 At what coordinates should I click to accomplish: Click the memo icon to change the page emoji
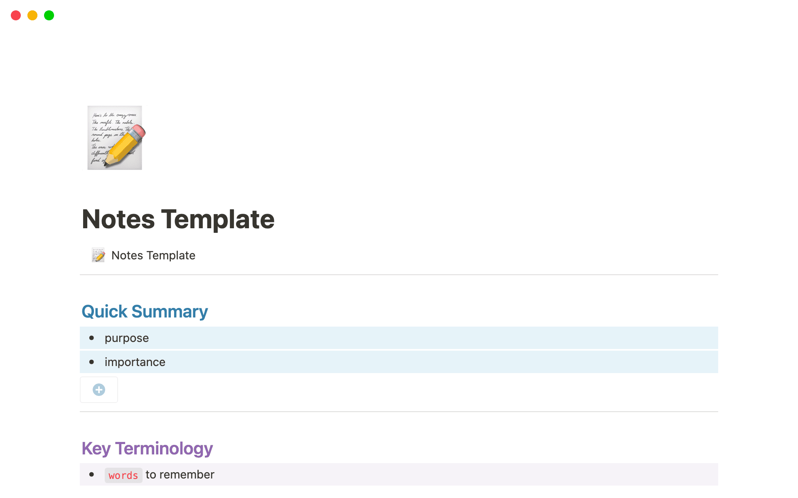tap(114, 138)
